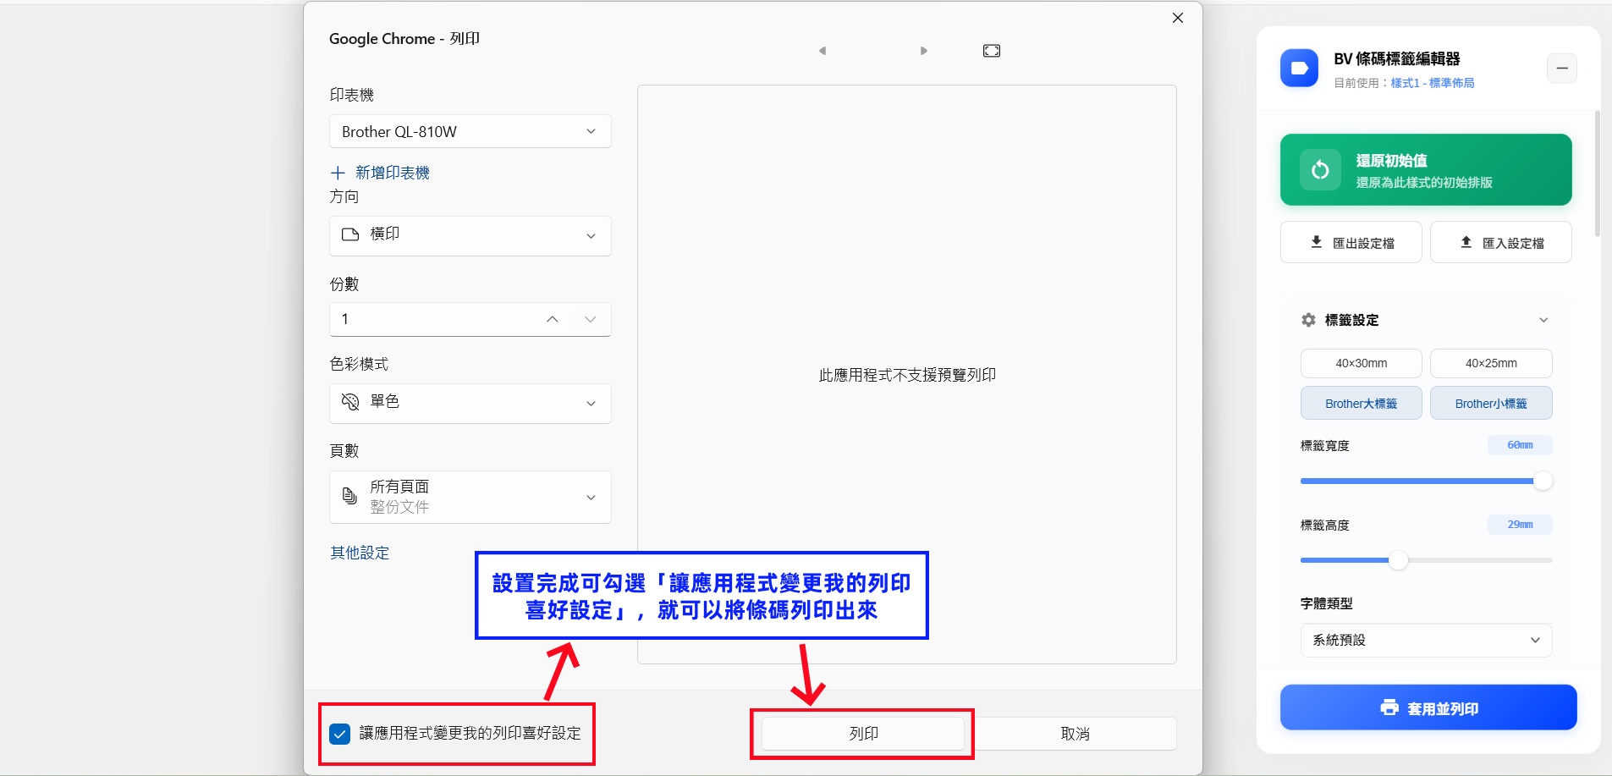Select the Brother大標籤 preset
The height and width of the screenshot is (776, 1612).
point(1362,403)
